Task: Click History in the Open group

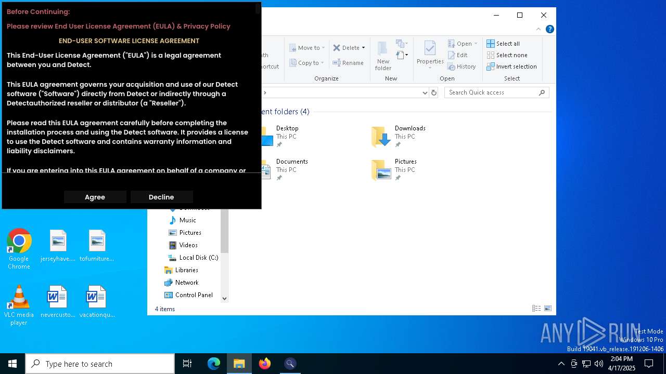Action: [462, 66]
